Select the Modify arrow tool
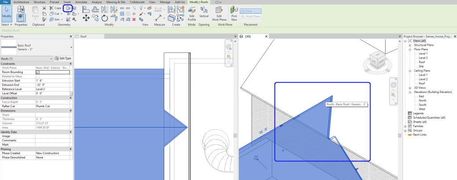The height and width of the screenshot is (180, 457). (7, 14)
